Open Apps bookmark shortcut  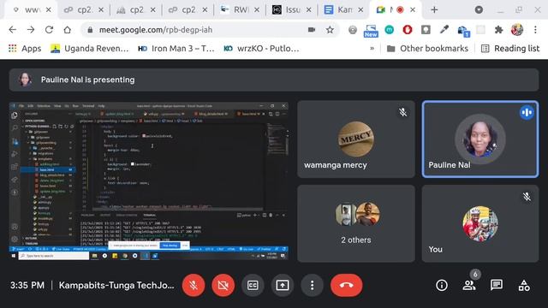tap(25, 49)
